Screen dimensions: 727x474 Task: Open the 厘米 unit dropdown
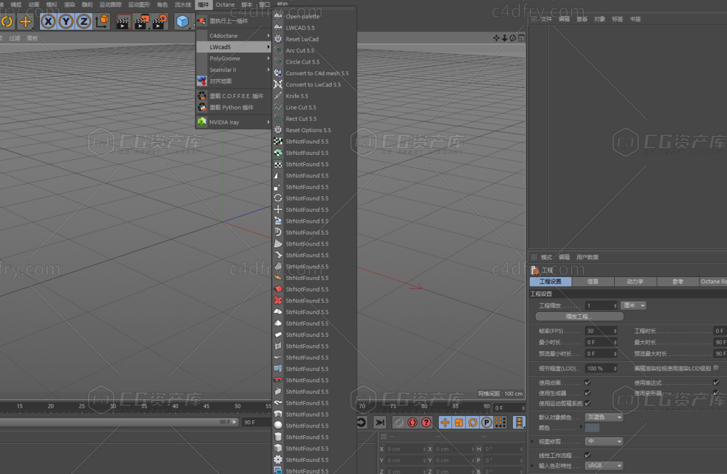[x=633, y=305]
